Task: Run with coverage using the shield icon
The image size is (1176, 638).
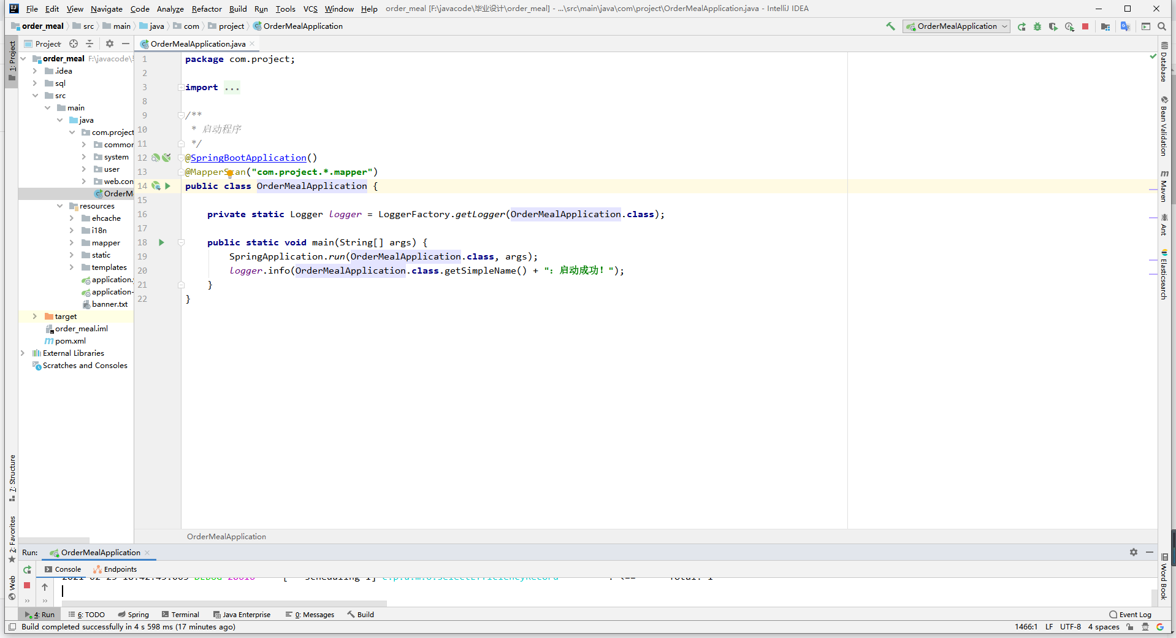Action: pyautogui.click(x=1053, y=26)
